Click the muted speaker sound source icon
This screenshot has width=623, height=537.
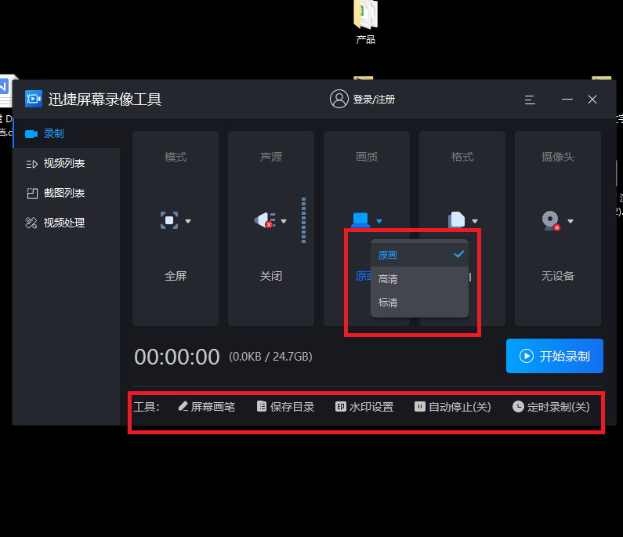point(265,220)
